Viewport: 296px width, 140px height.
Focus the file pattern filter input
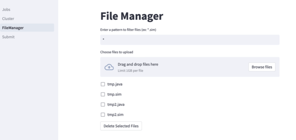coord(190,40)
